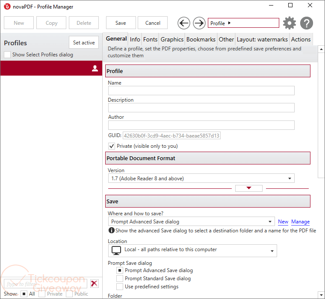325x299 pixels.
Task: Open settings with the gear icon
Action: click(x=290, y=23)
